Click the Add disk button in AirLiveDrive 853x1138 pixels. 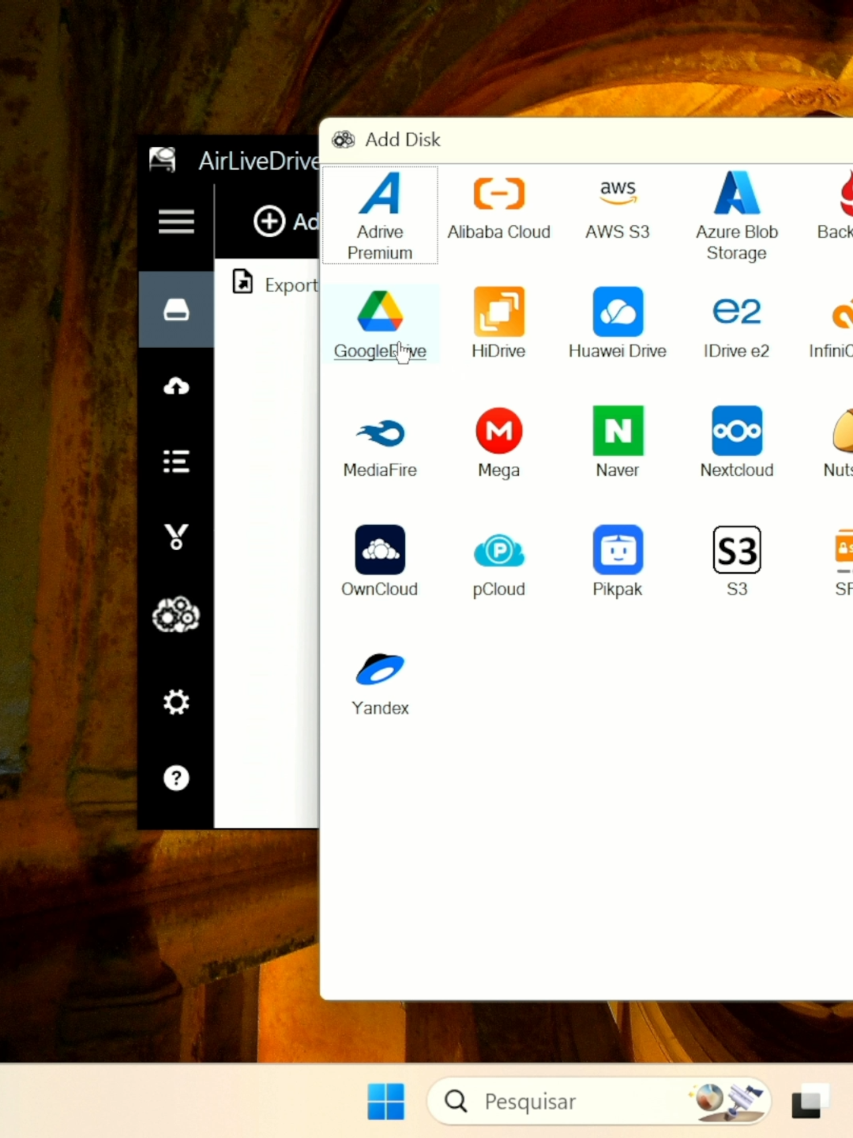286,221
